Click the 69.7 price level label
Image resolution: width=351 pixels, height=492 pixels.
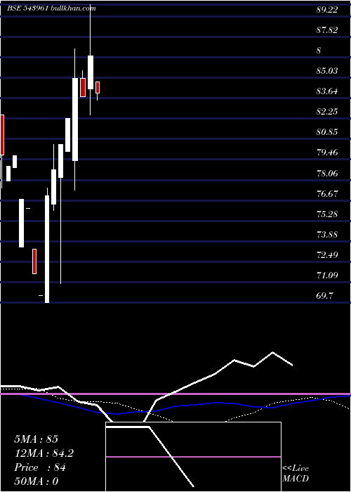tap(325, 296)
